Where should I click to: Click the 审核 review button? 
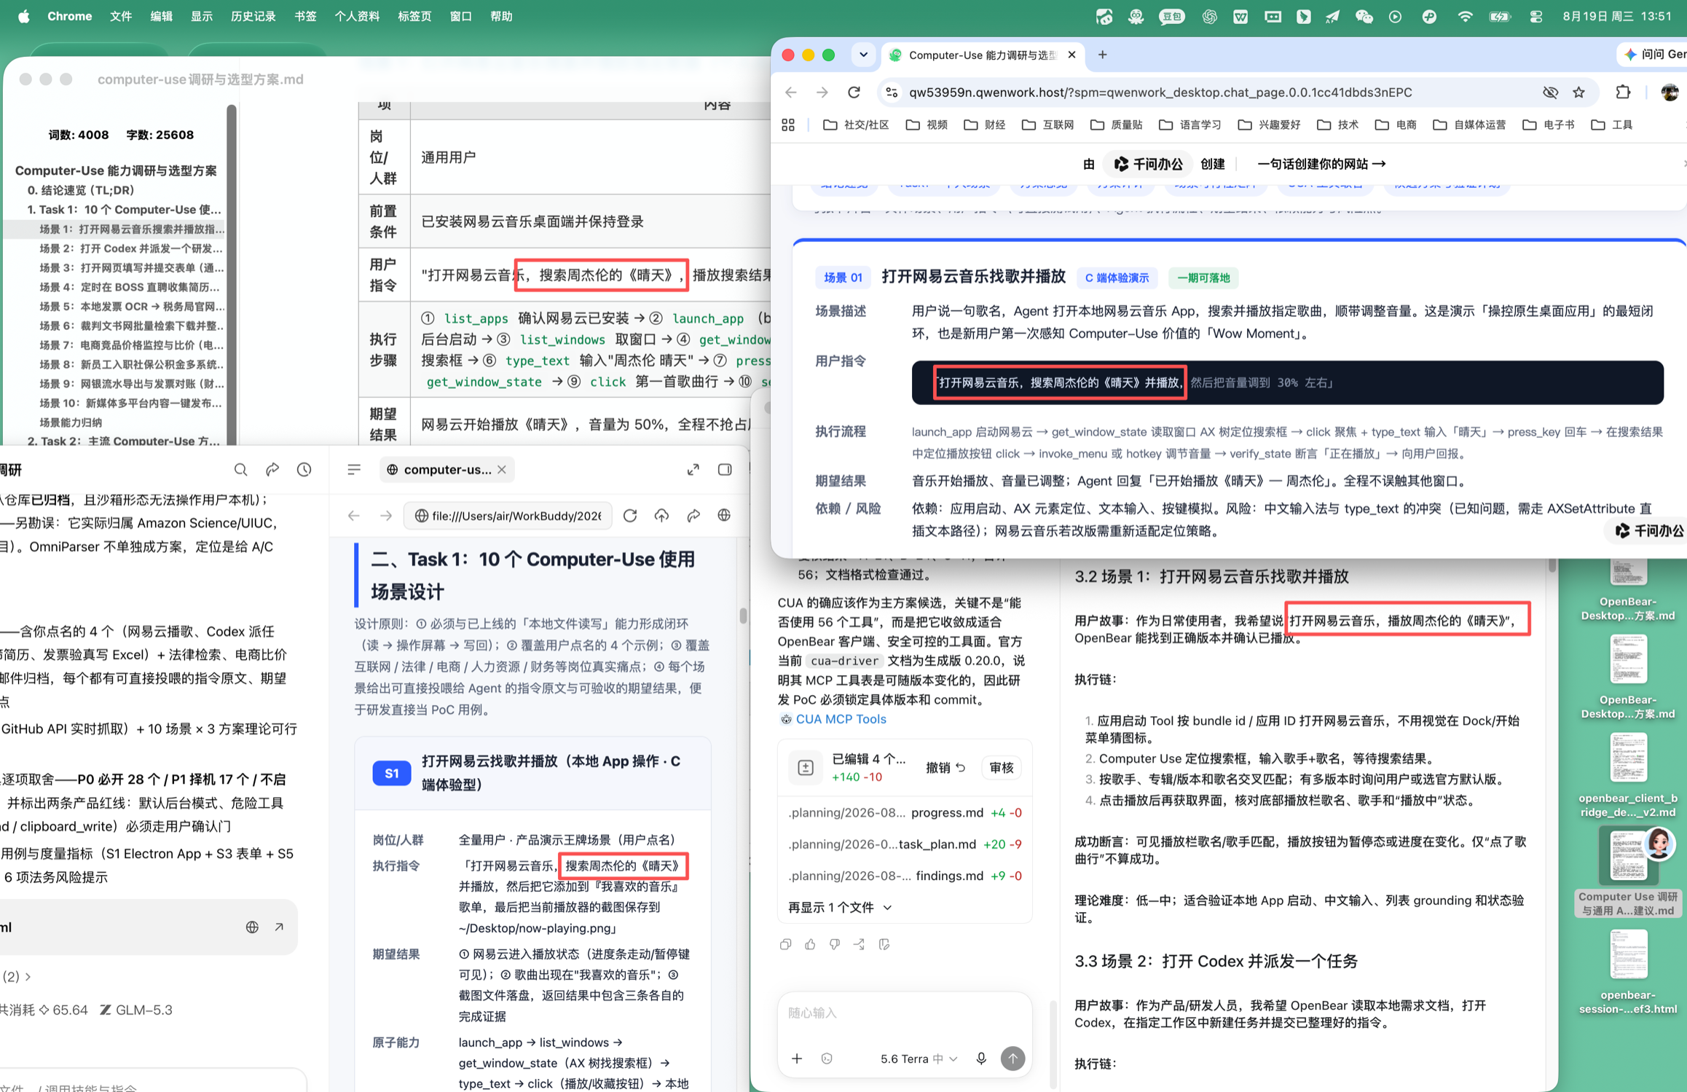point(1002,768)
